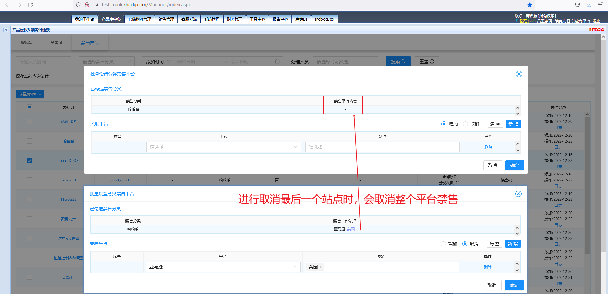
Task: Switch to the 商标库 tab
Action: [26, 43]
